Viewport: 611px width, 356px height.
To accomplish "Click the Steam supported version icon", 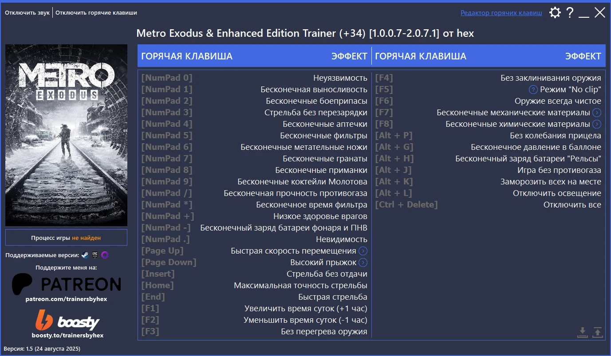I will (x=85, y=255).
